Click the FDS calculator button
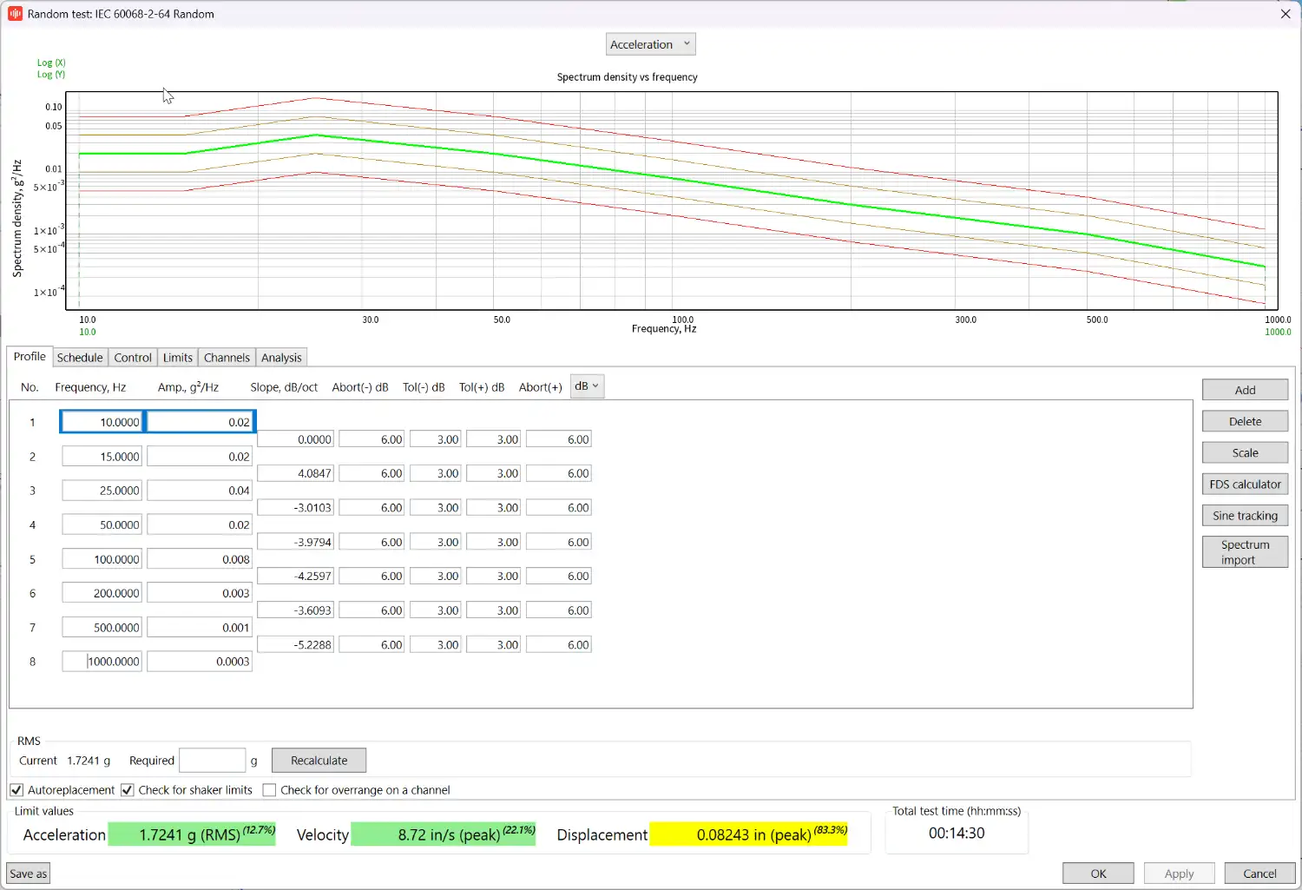The image size is (1302, 890). point(1245,485)
